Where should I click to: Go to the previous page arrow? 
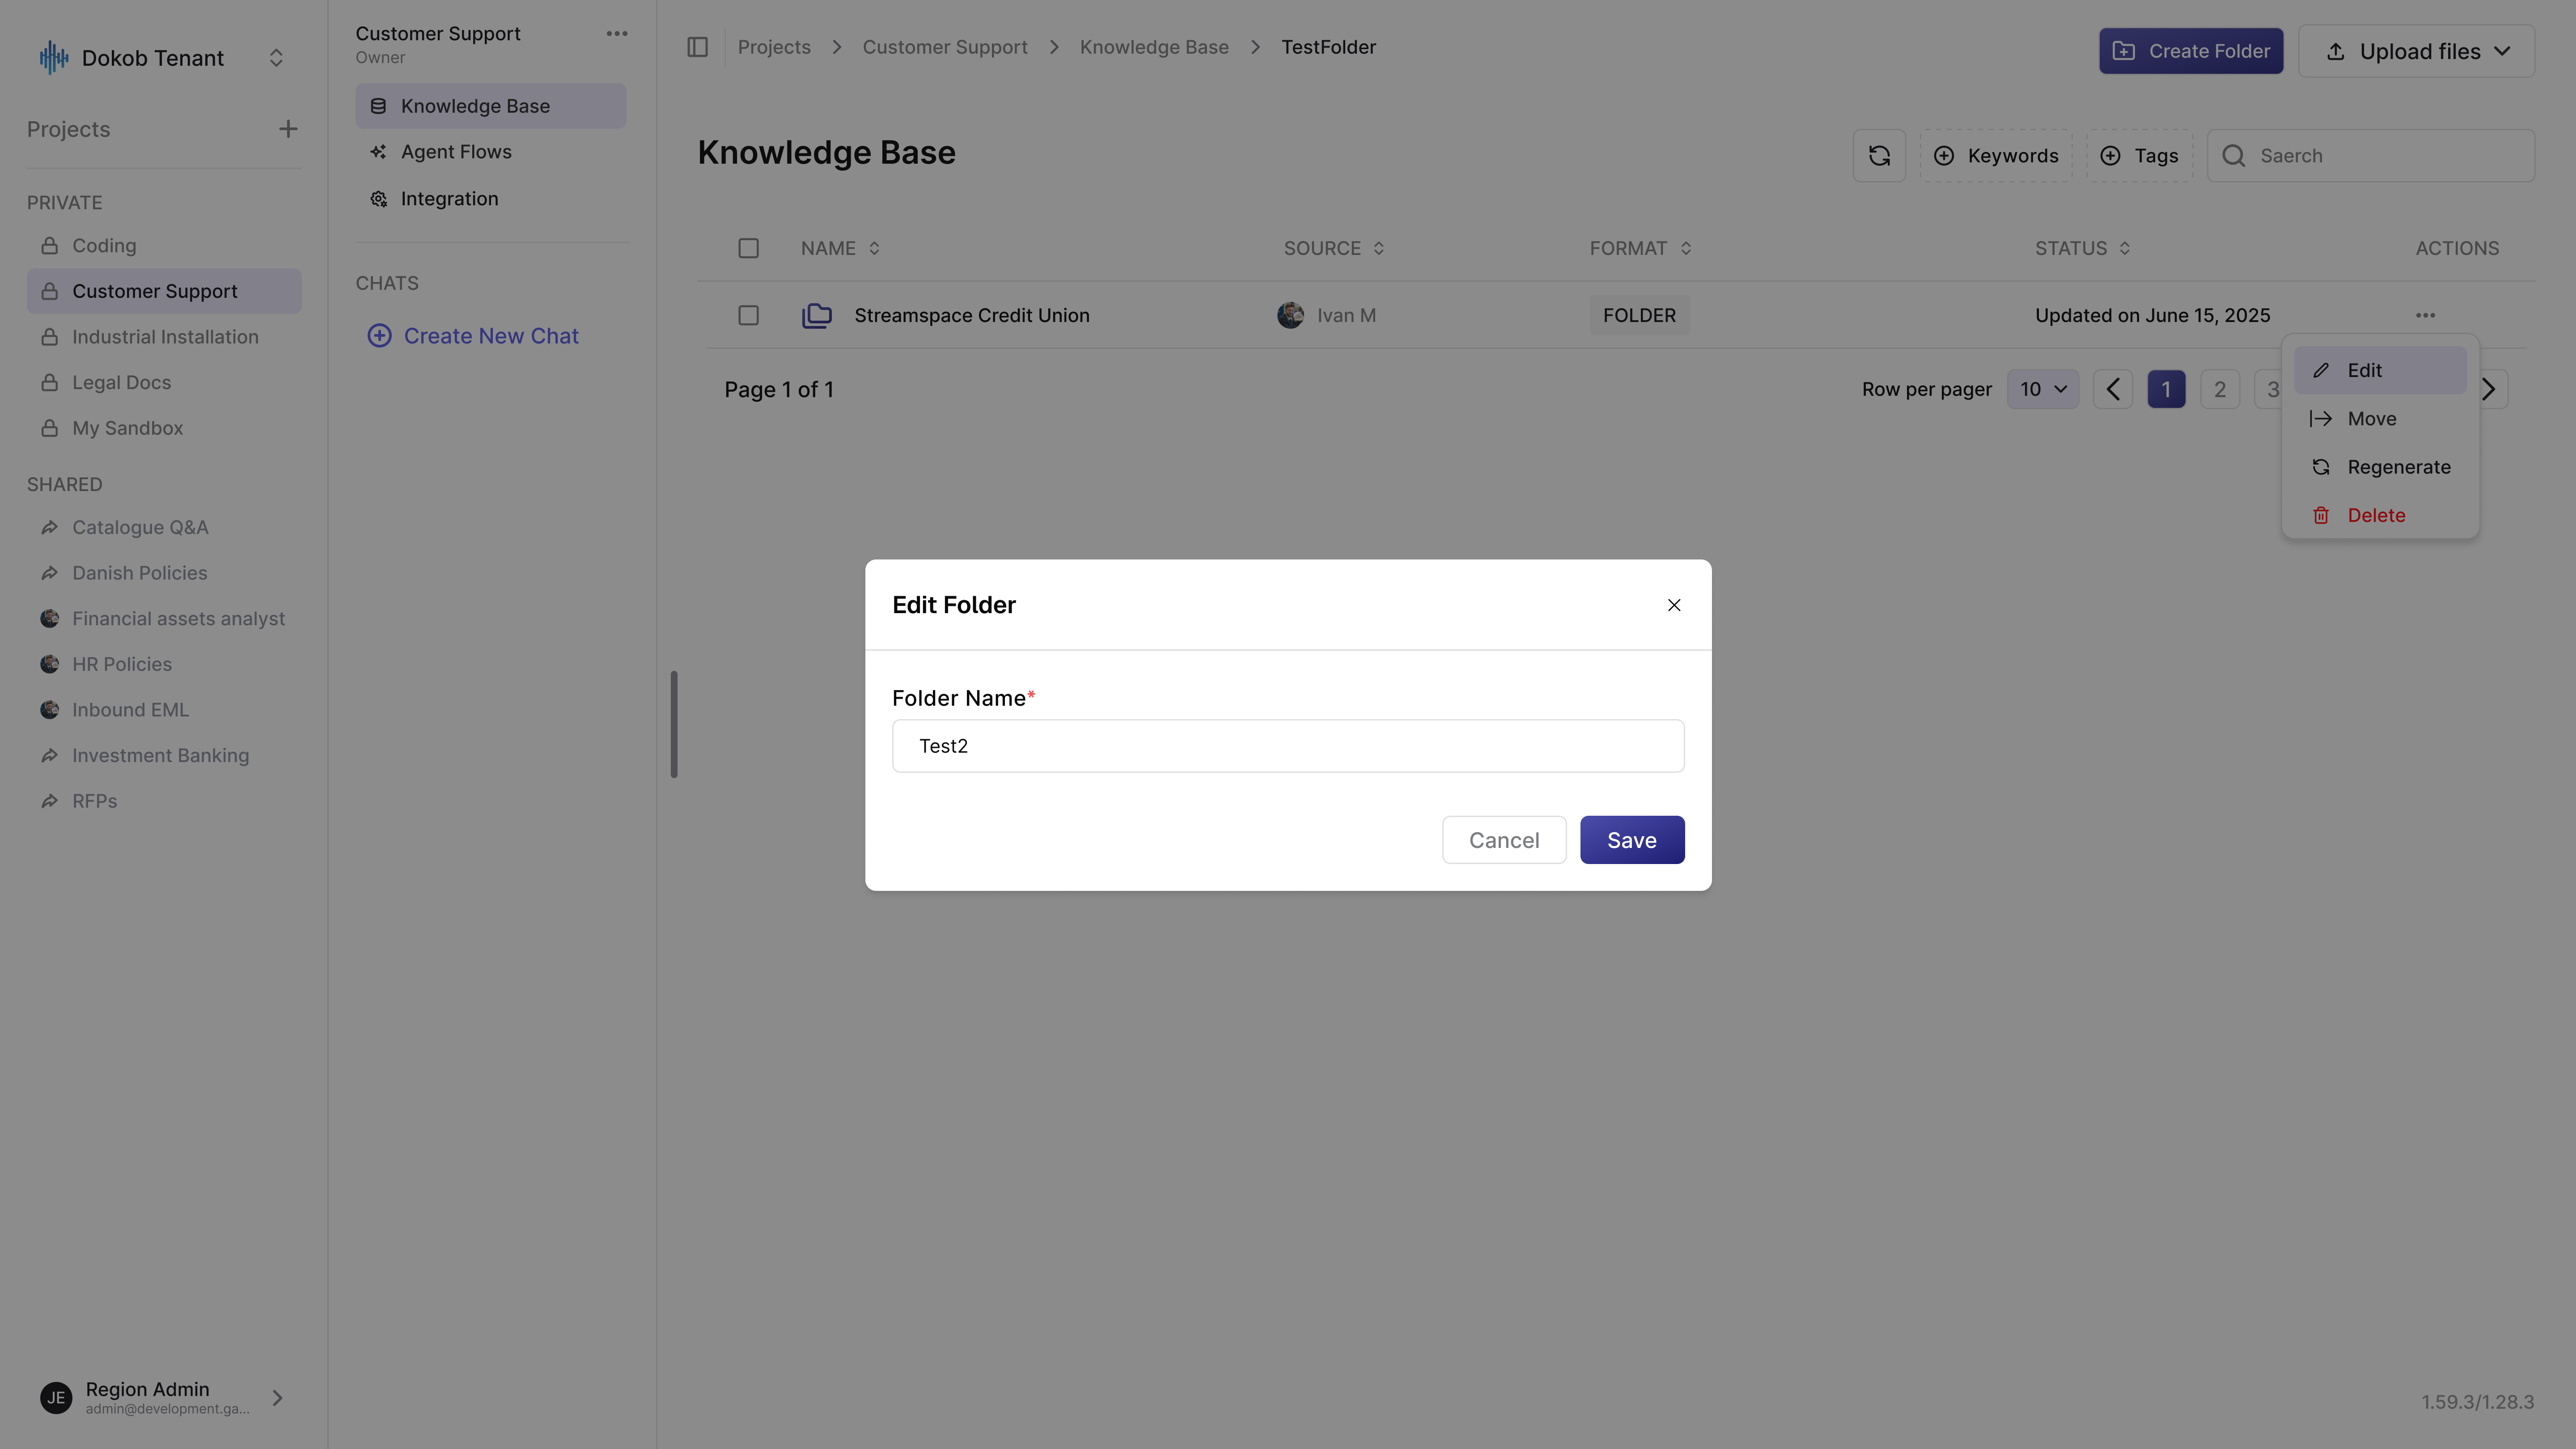[2113, 389]
